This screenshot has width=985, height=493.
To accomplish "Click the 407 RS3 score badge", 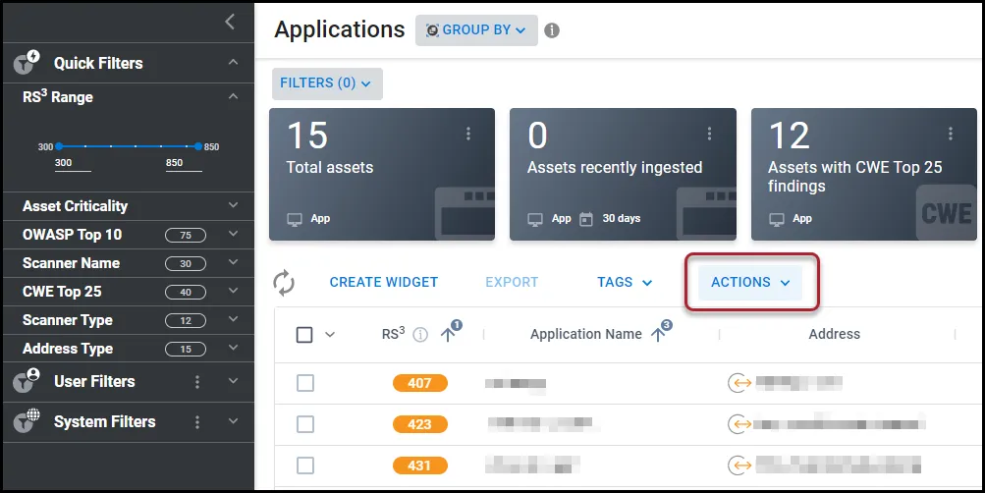I will 419,382.
